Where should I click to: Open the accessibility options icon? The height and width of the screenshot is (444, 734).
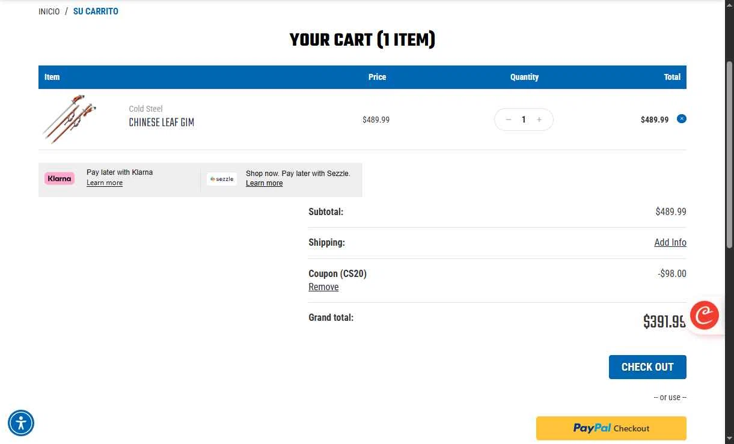[x=21, y=423]
